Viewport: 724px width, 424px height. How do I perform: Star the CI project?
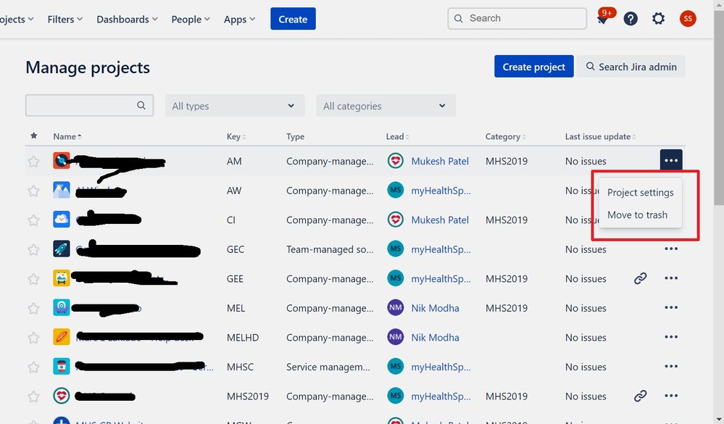[33, 220]
